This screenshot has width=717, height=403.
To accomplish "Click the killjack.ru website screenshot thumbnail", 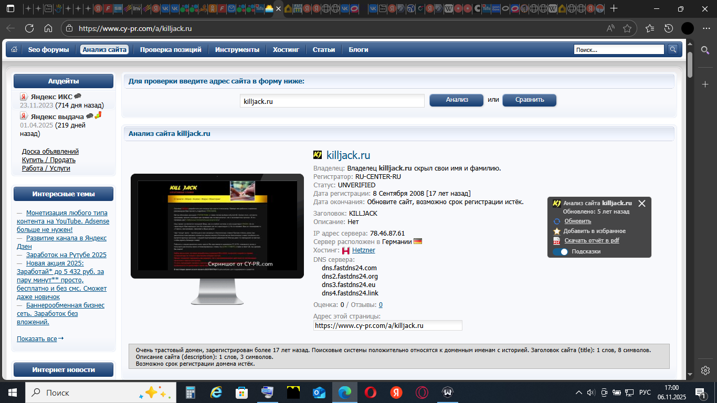I will 217,226.
